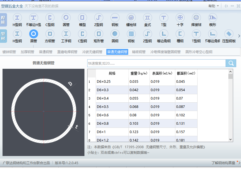Click the 表面积(m2/m) column header
The width and height of the screenshot is (241, 170).
pyautogui.click(x=162, y=73)
